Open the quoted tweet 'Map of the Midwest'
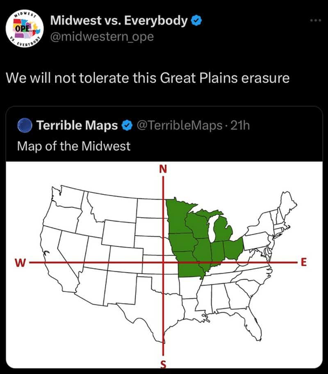328x374 pixels. point(74,146)
